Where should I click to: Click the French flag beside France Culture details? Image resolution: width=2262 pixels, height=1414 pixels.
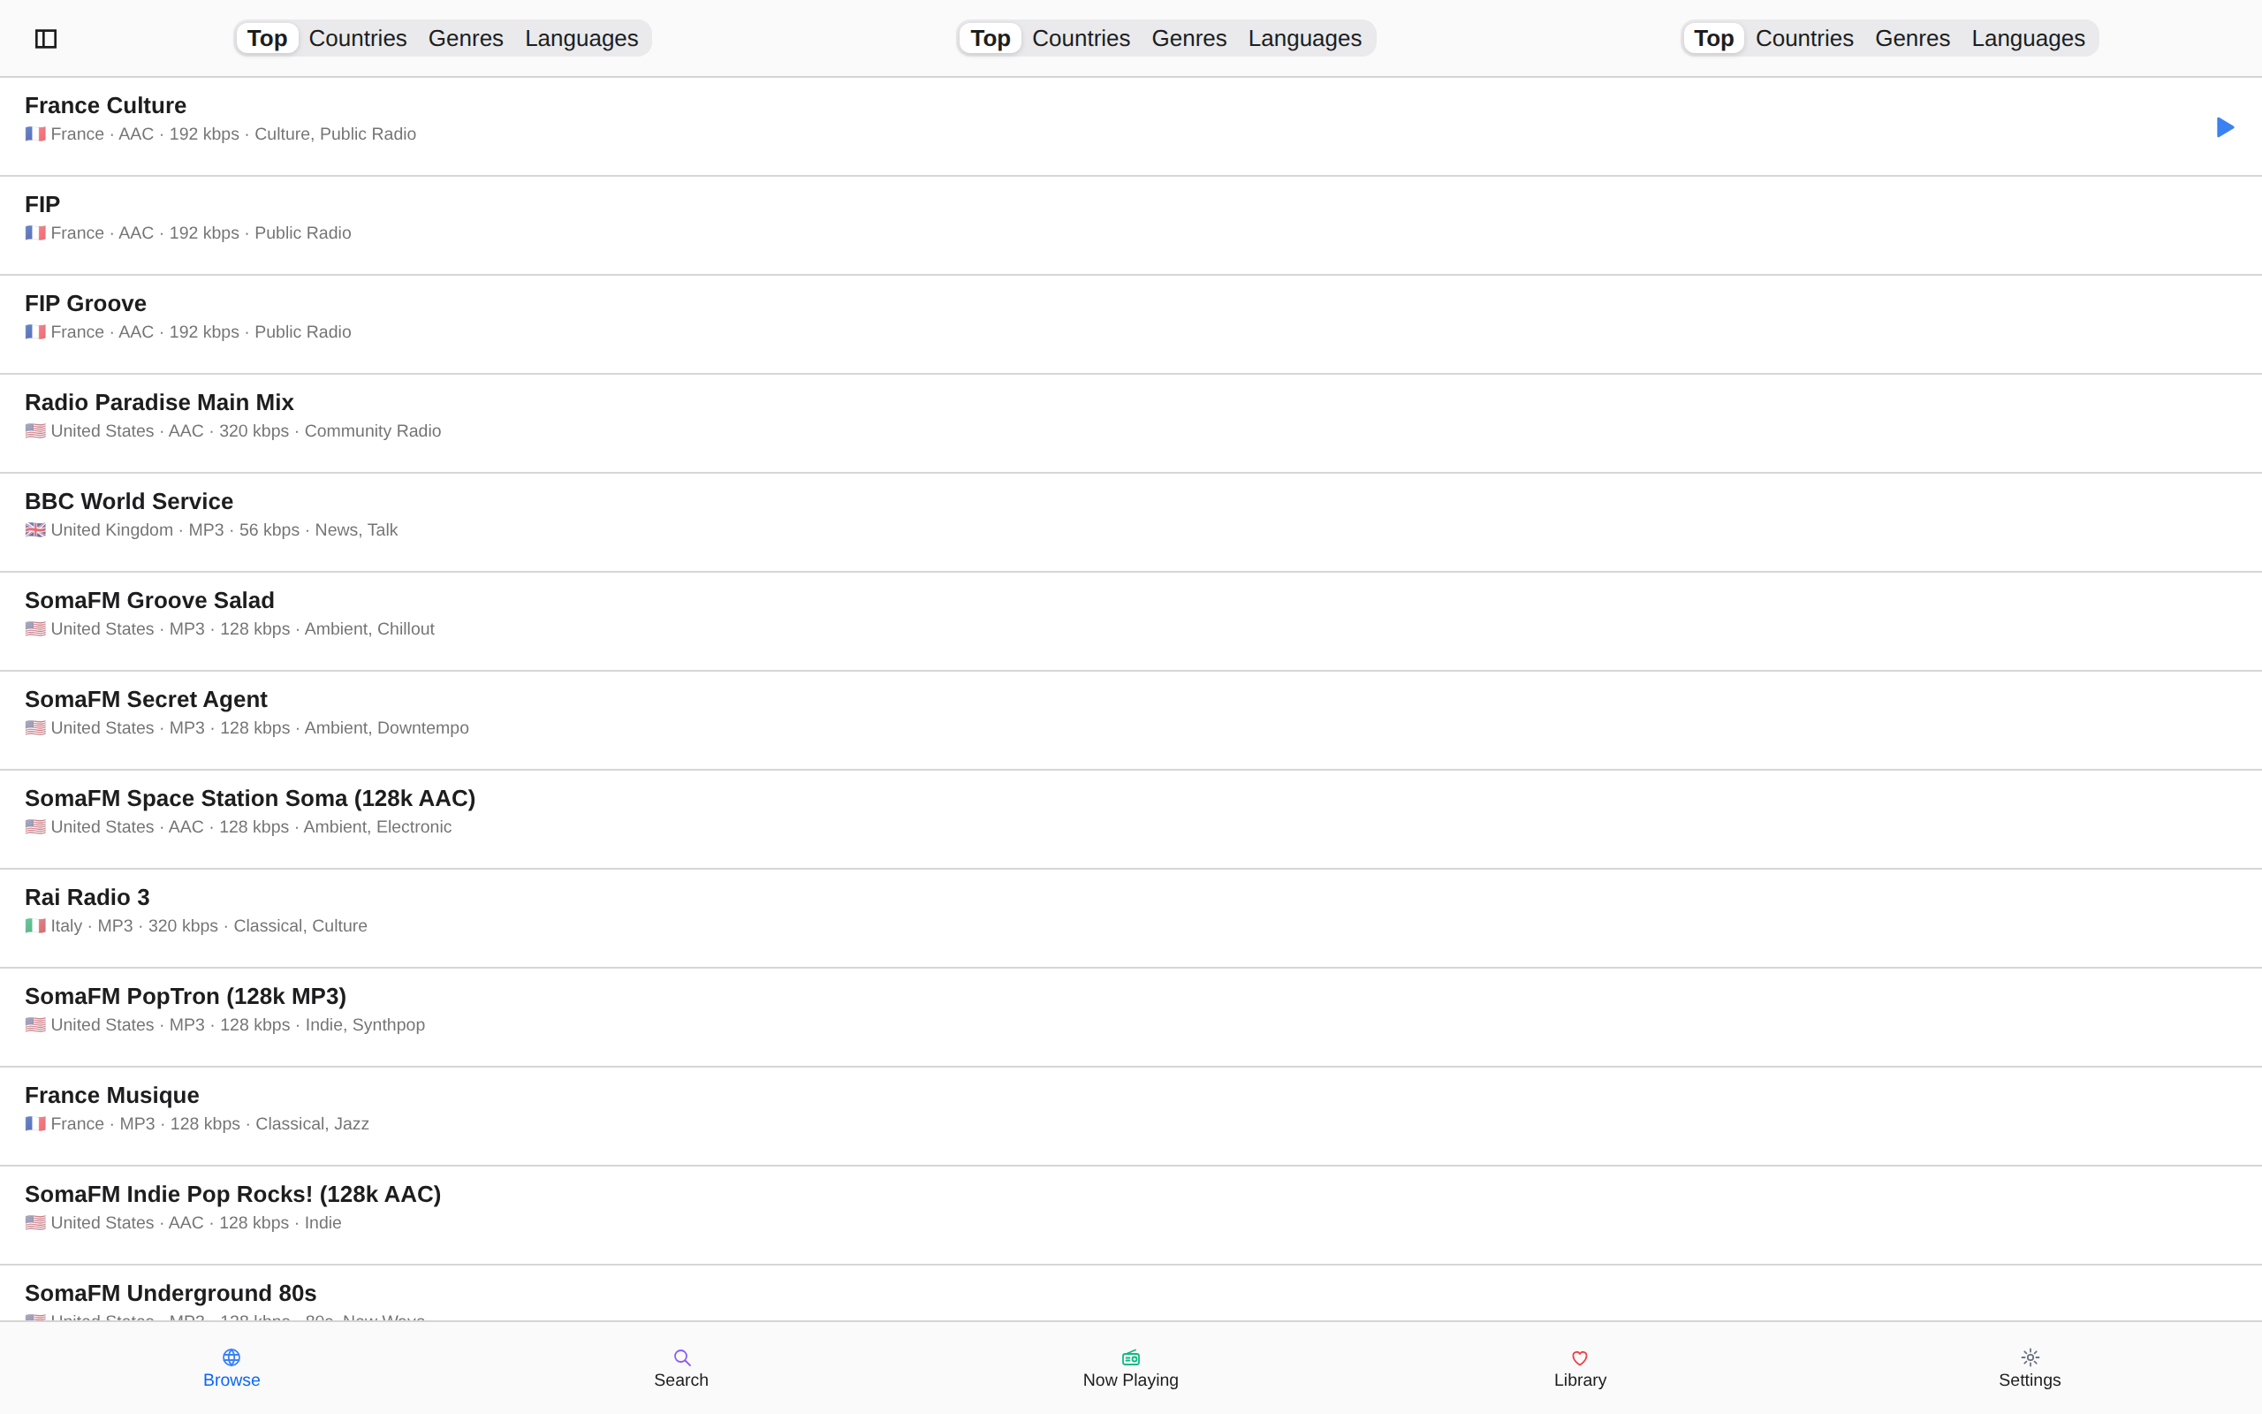coord(35,133)
